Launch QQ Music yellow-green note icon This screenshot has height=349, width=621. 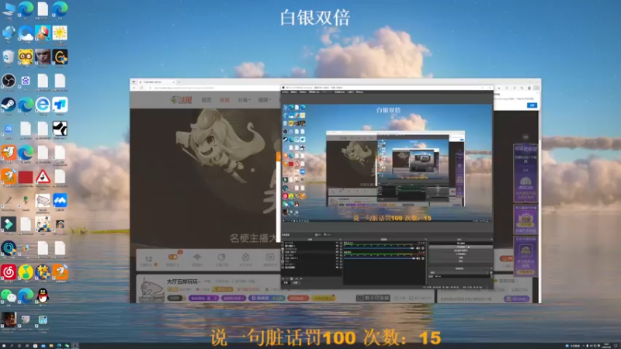pos(26,272)
